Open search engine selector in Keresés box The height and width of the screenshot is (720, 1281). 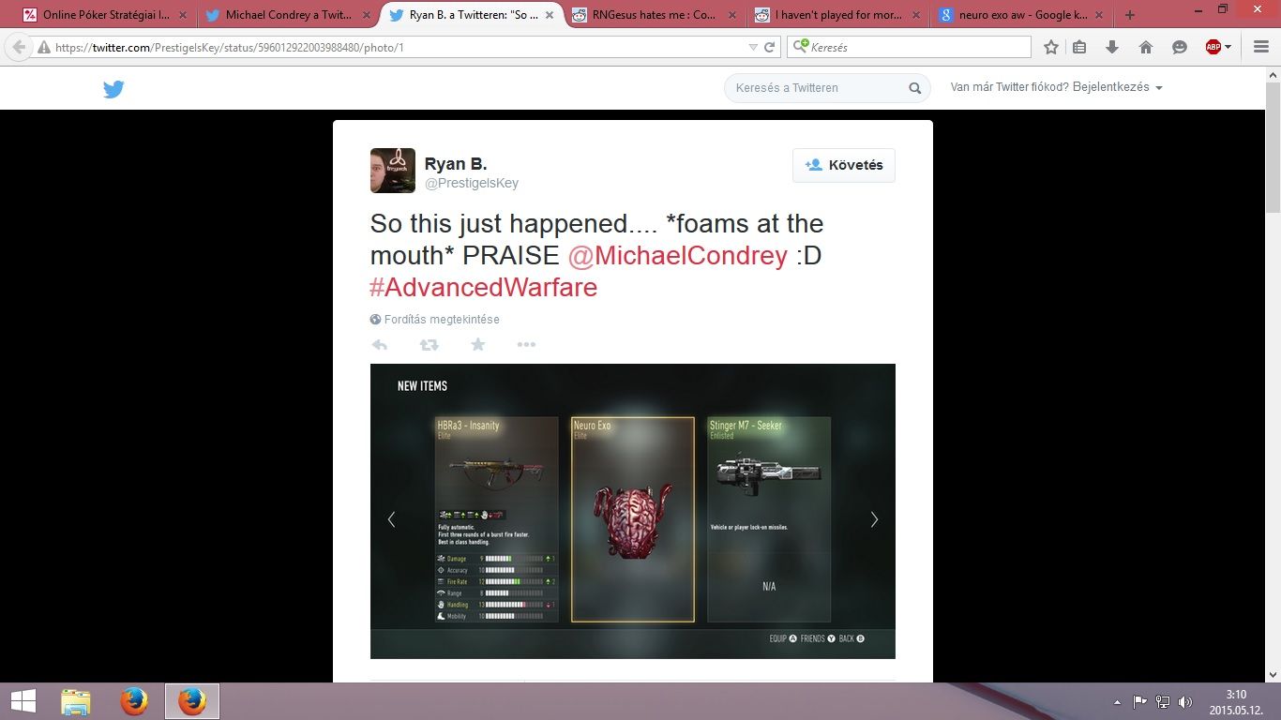pos(800,47)
